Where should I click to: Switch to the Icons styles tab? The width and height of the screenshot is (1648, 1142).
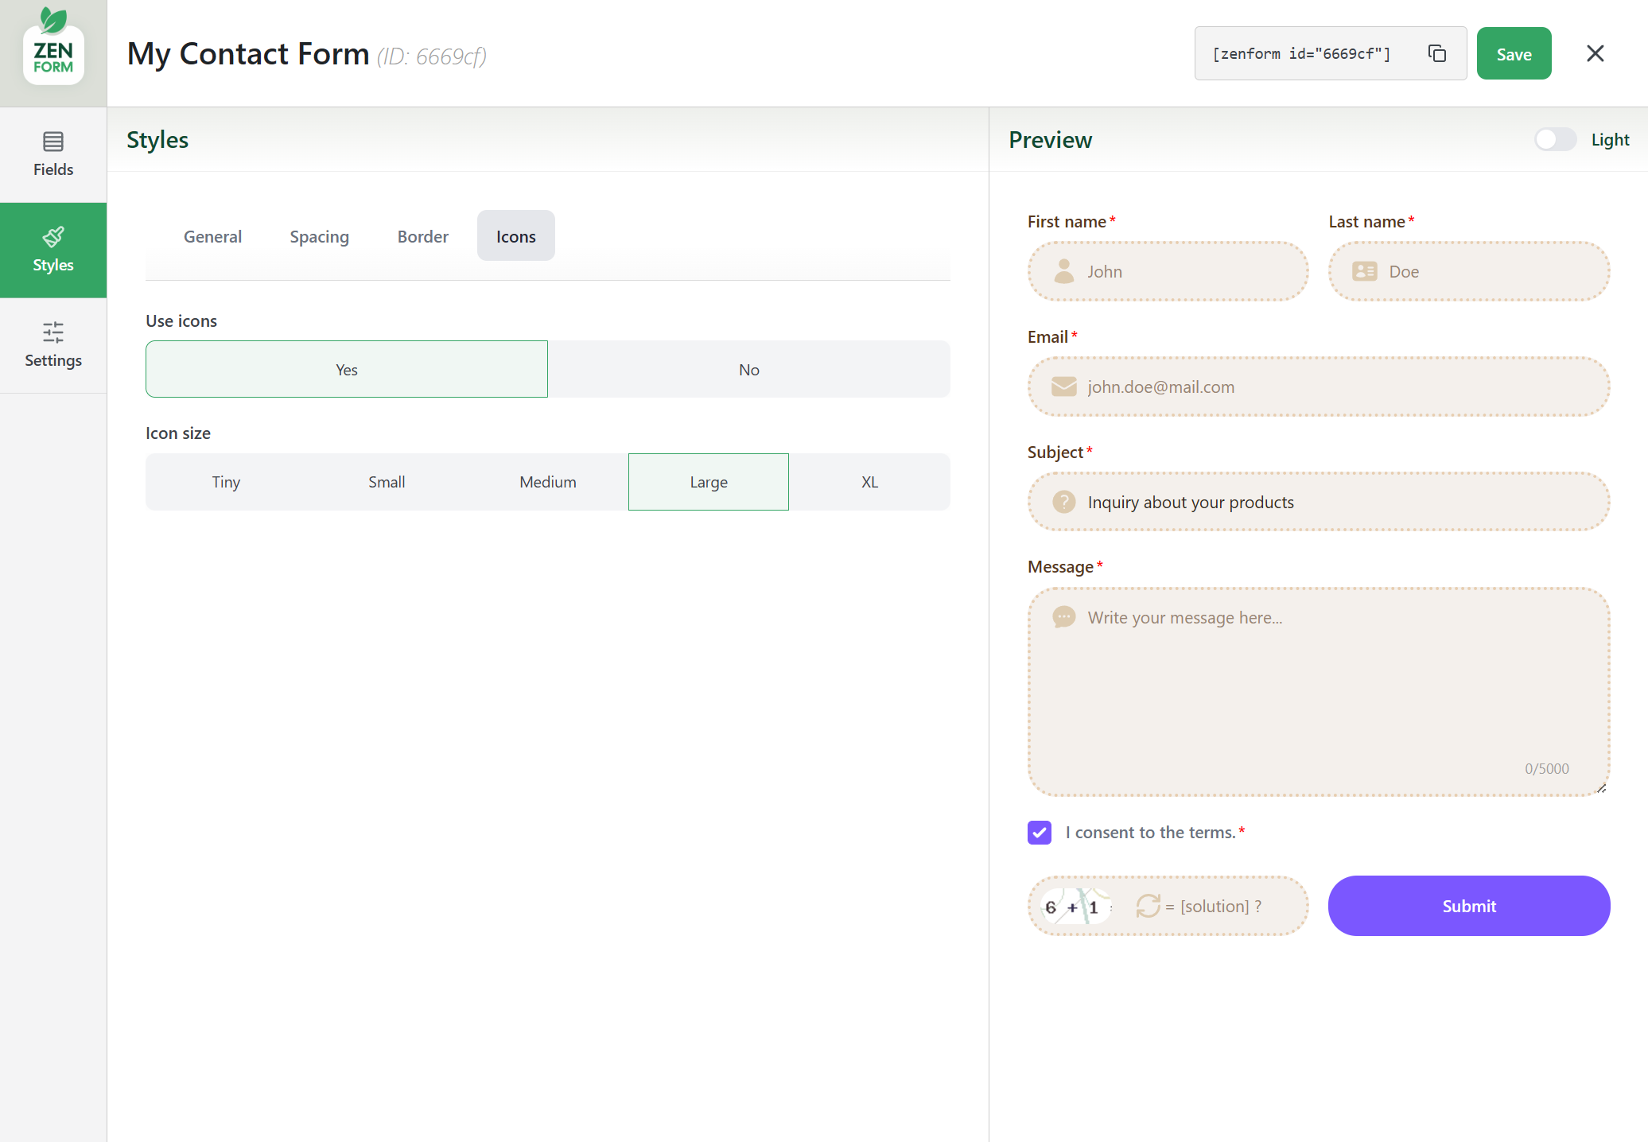click(x=516, y=236)
